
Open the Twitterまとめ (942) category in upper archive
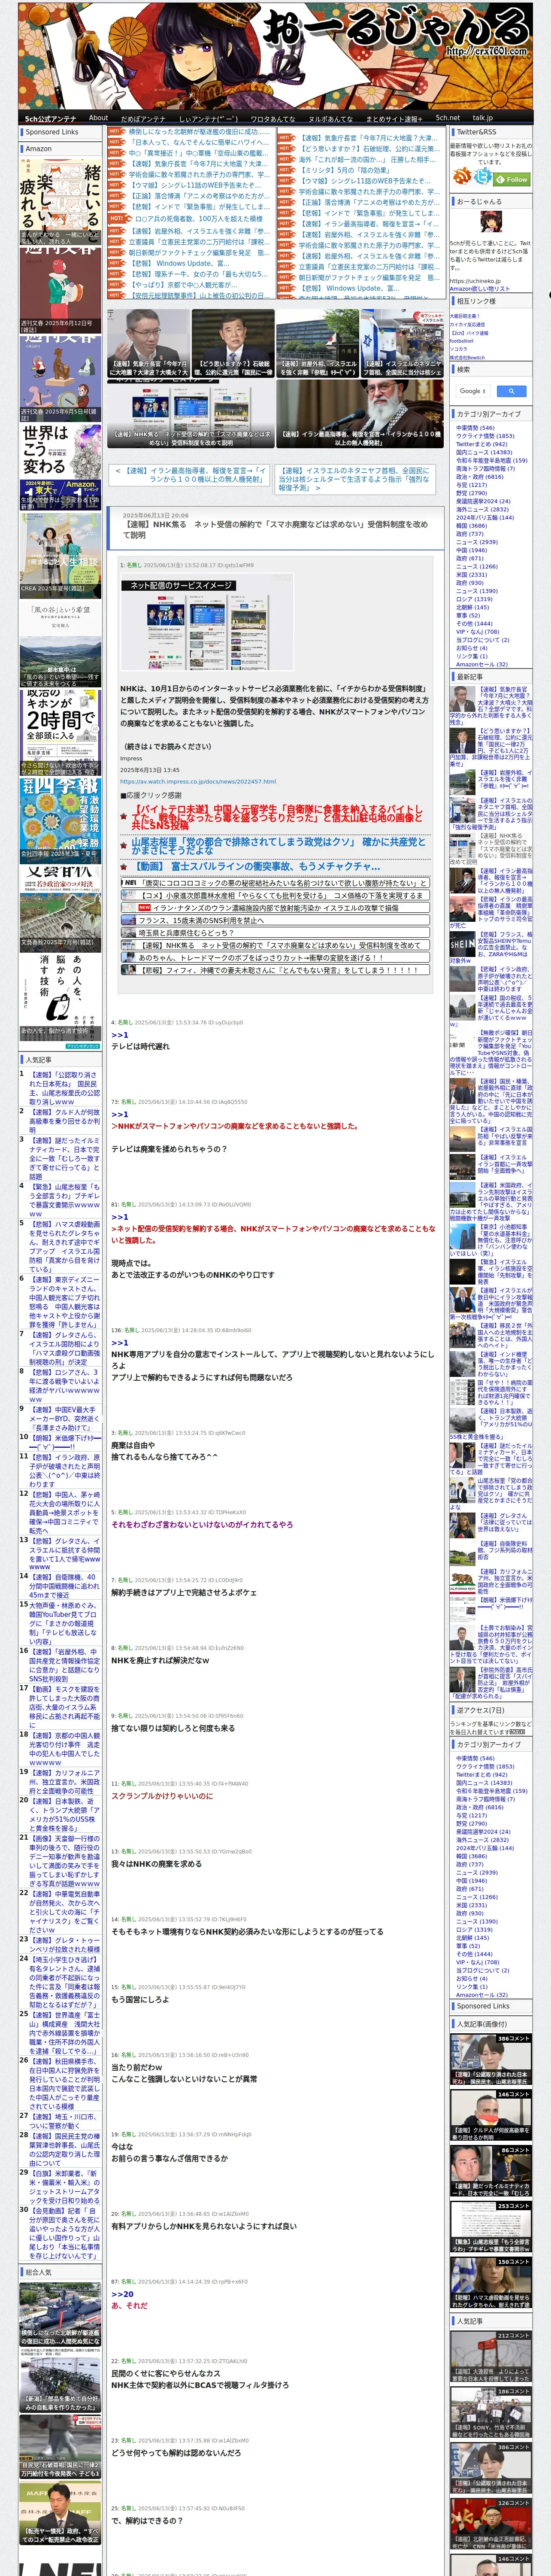(481, 444)
